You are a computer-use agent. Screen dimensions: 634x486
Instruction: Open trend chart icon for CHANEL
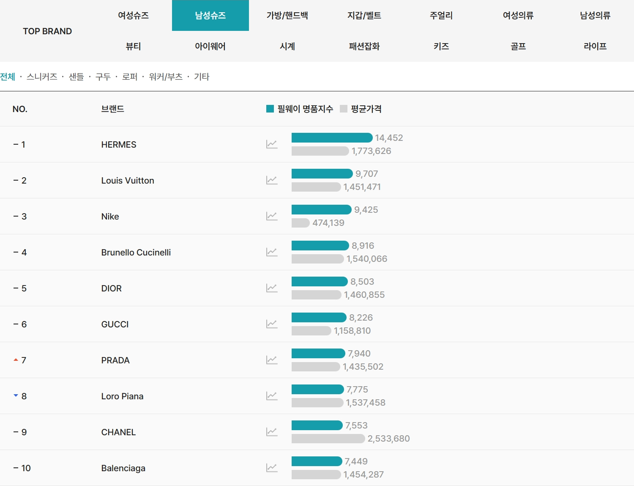click(272, 432)
